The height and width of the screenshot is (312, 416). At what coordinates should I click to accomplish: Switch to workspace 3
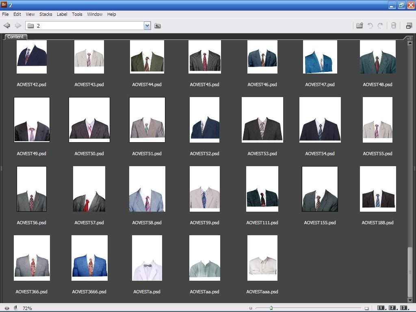(x=404, y=308)
